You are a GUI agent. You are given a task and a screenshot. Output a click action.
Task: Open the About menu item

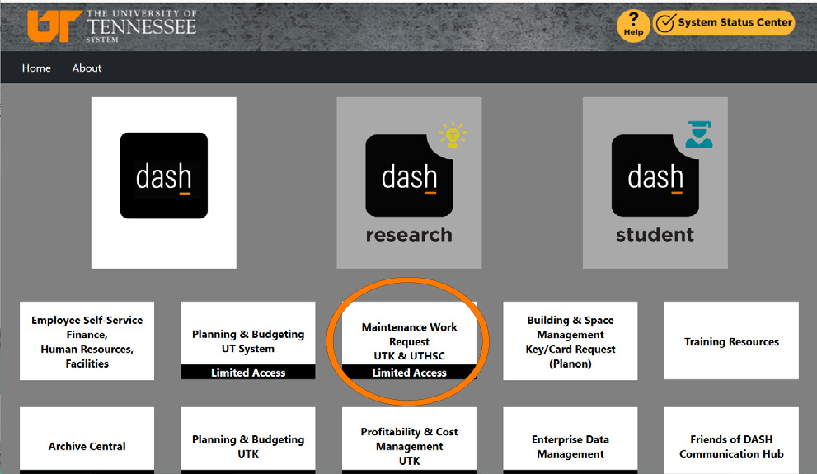click(x=87, y=68)
